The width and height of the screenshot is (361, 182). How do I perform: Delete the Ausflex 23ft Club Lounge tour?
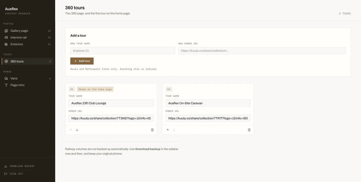pyautogui.click(x=152, y=130)
